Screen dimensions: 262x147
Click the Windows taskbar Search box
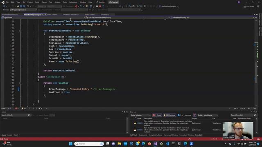tap(89, 144)
